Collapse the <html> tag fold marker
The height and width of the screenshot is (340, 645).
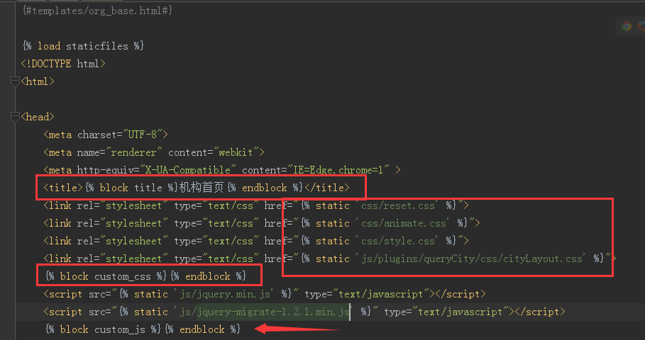(15, 81)
